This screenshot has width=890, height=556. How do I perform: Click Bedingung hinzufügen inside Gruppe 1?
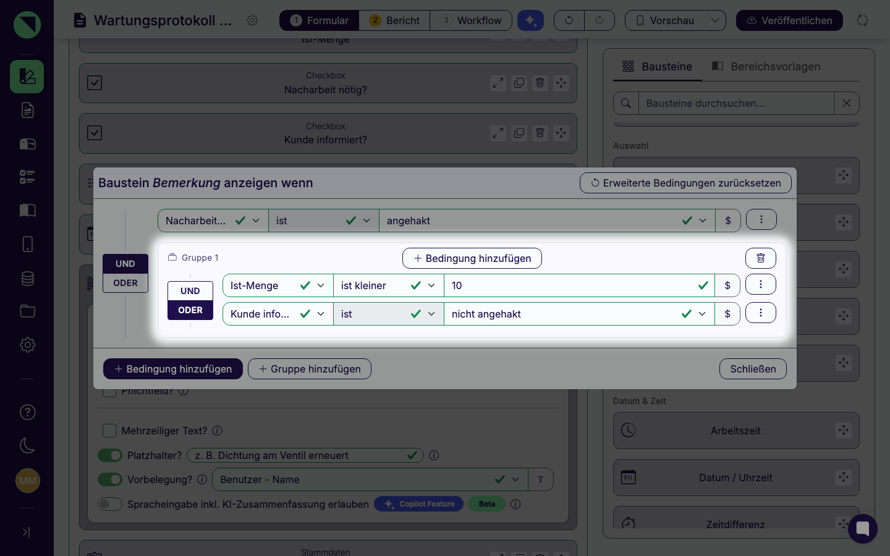472,258
